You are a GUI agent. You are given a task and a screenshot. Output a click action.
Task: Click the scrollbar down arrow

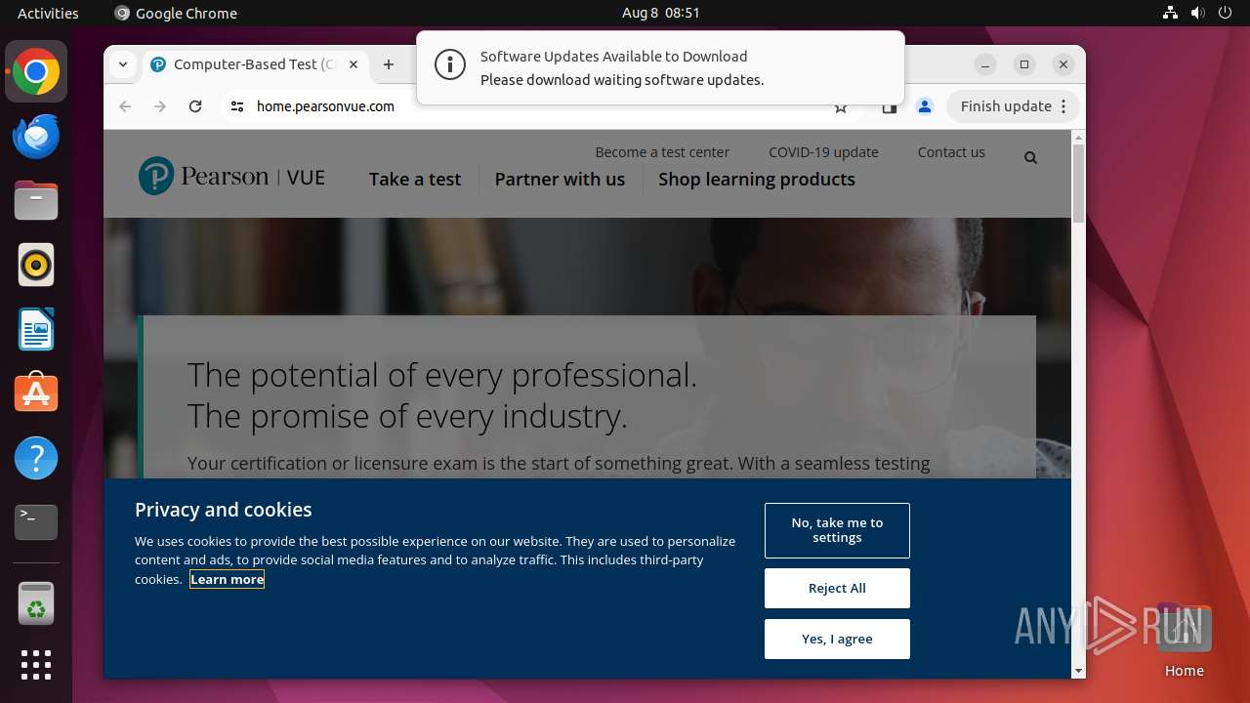click(x=1078, y=671)
